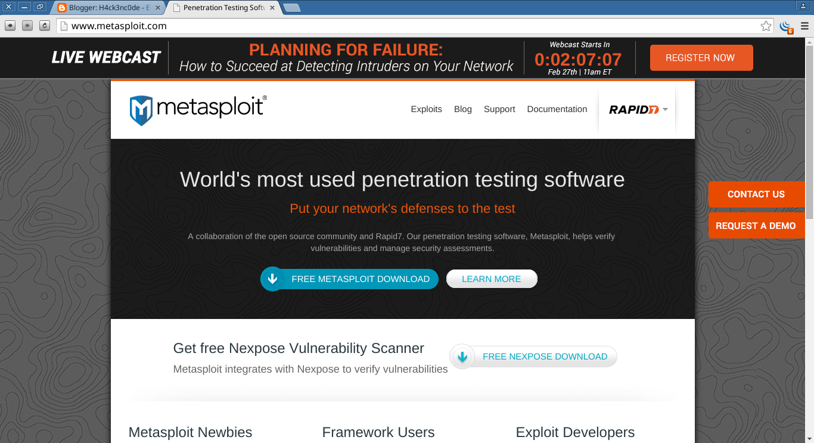
Task: Click the Metasploit logo
Action: click(x=197, y=109)
